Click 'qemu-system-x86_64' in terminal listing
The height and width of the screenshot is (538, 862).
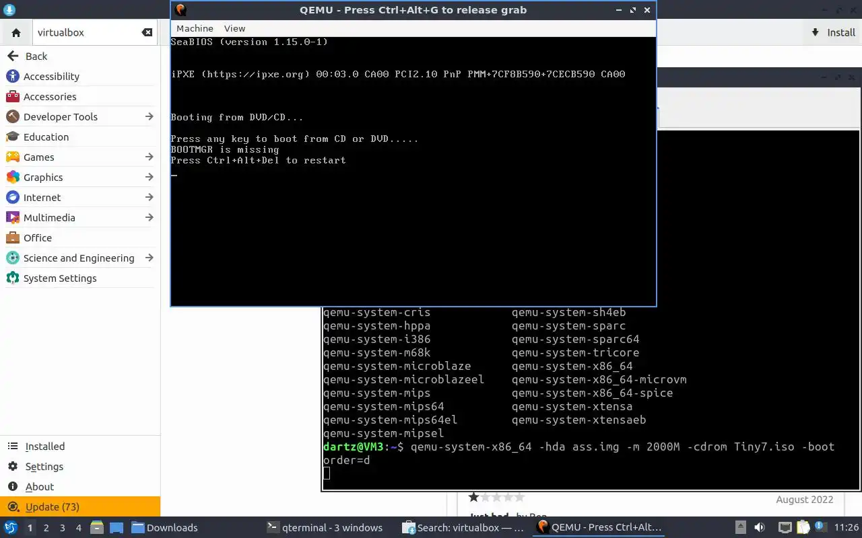pos(572,366)
